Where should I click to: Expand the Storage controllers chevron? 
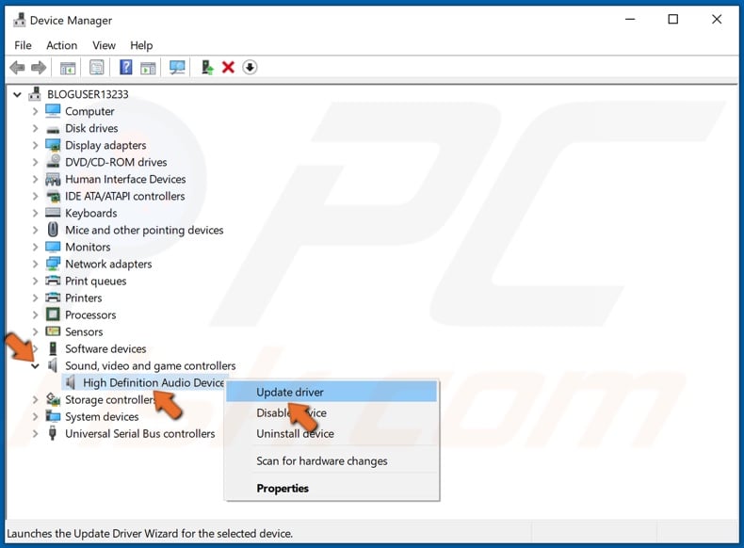35,399
